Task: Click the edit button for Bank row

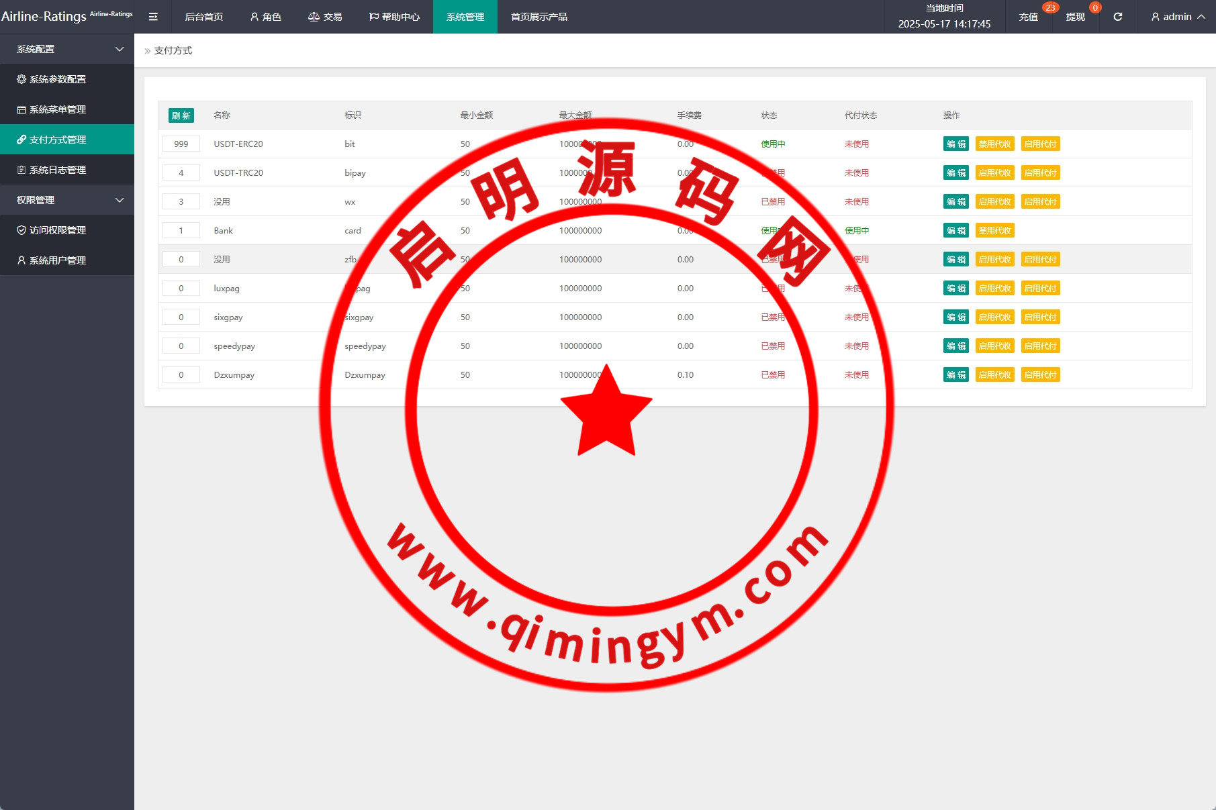Action: coord(955,231)
